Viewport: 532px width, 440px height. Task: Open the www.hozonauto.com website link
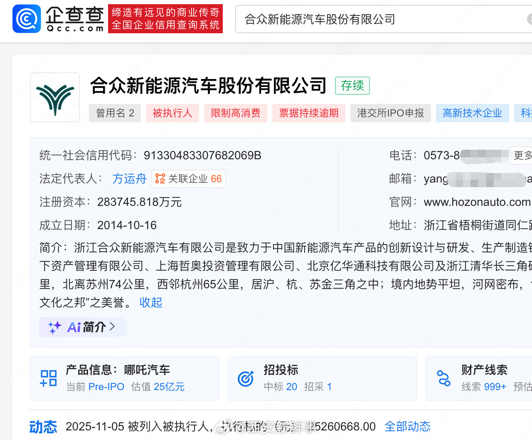coord(477,202)
